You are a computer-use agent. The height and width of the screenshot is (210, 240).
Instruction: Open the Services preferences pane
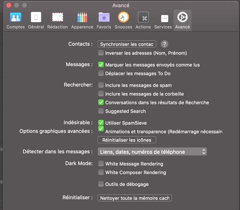pyautogui.click(x=163, y=21)
